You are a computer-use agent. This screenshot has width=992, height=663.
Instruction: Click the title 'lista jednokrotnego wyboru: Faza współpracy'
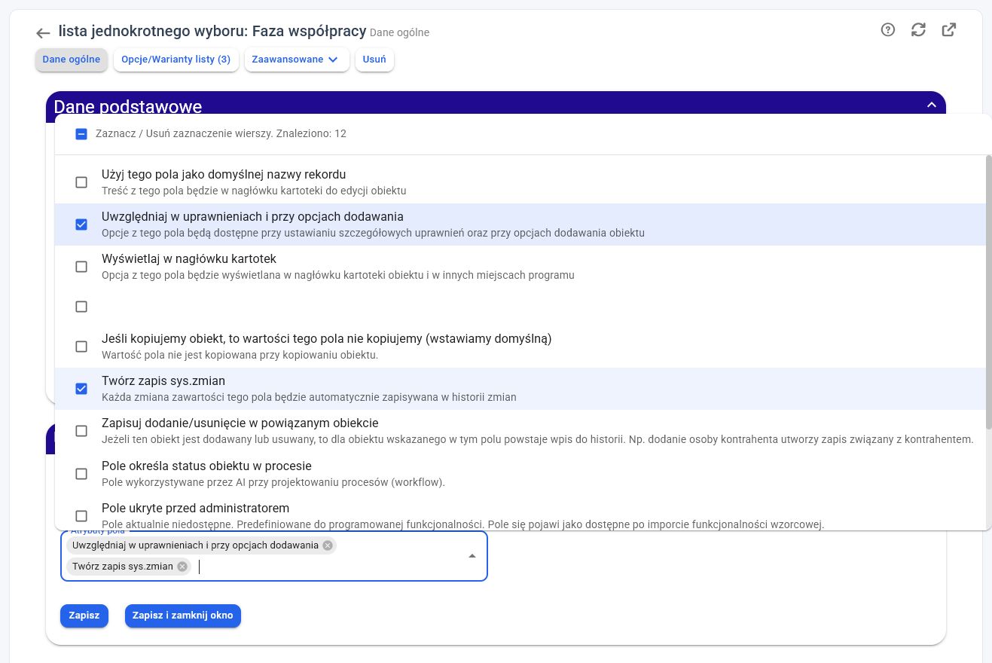pyautogui.click(x=212, y=32)
